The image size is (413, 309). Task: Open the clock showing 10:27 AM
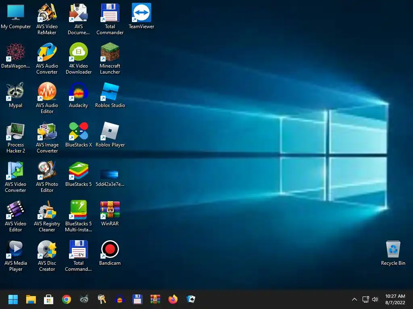[395, 299]
